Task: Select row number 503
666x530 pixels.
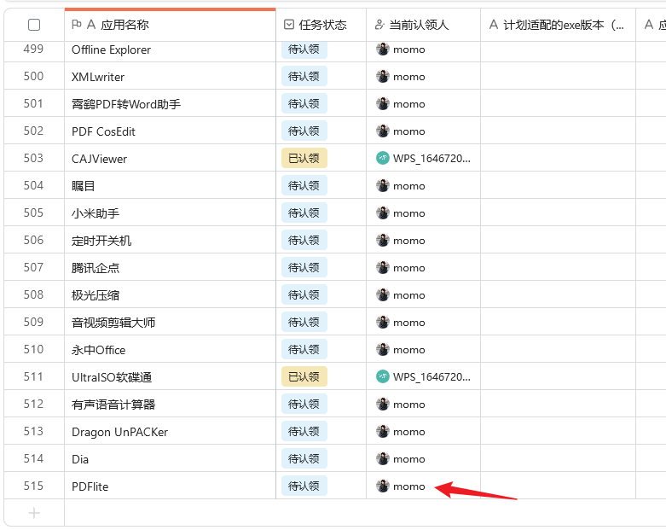Action: [33, 158]
